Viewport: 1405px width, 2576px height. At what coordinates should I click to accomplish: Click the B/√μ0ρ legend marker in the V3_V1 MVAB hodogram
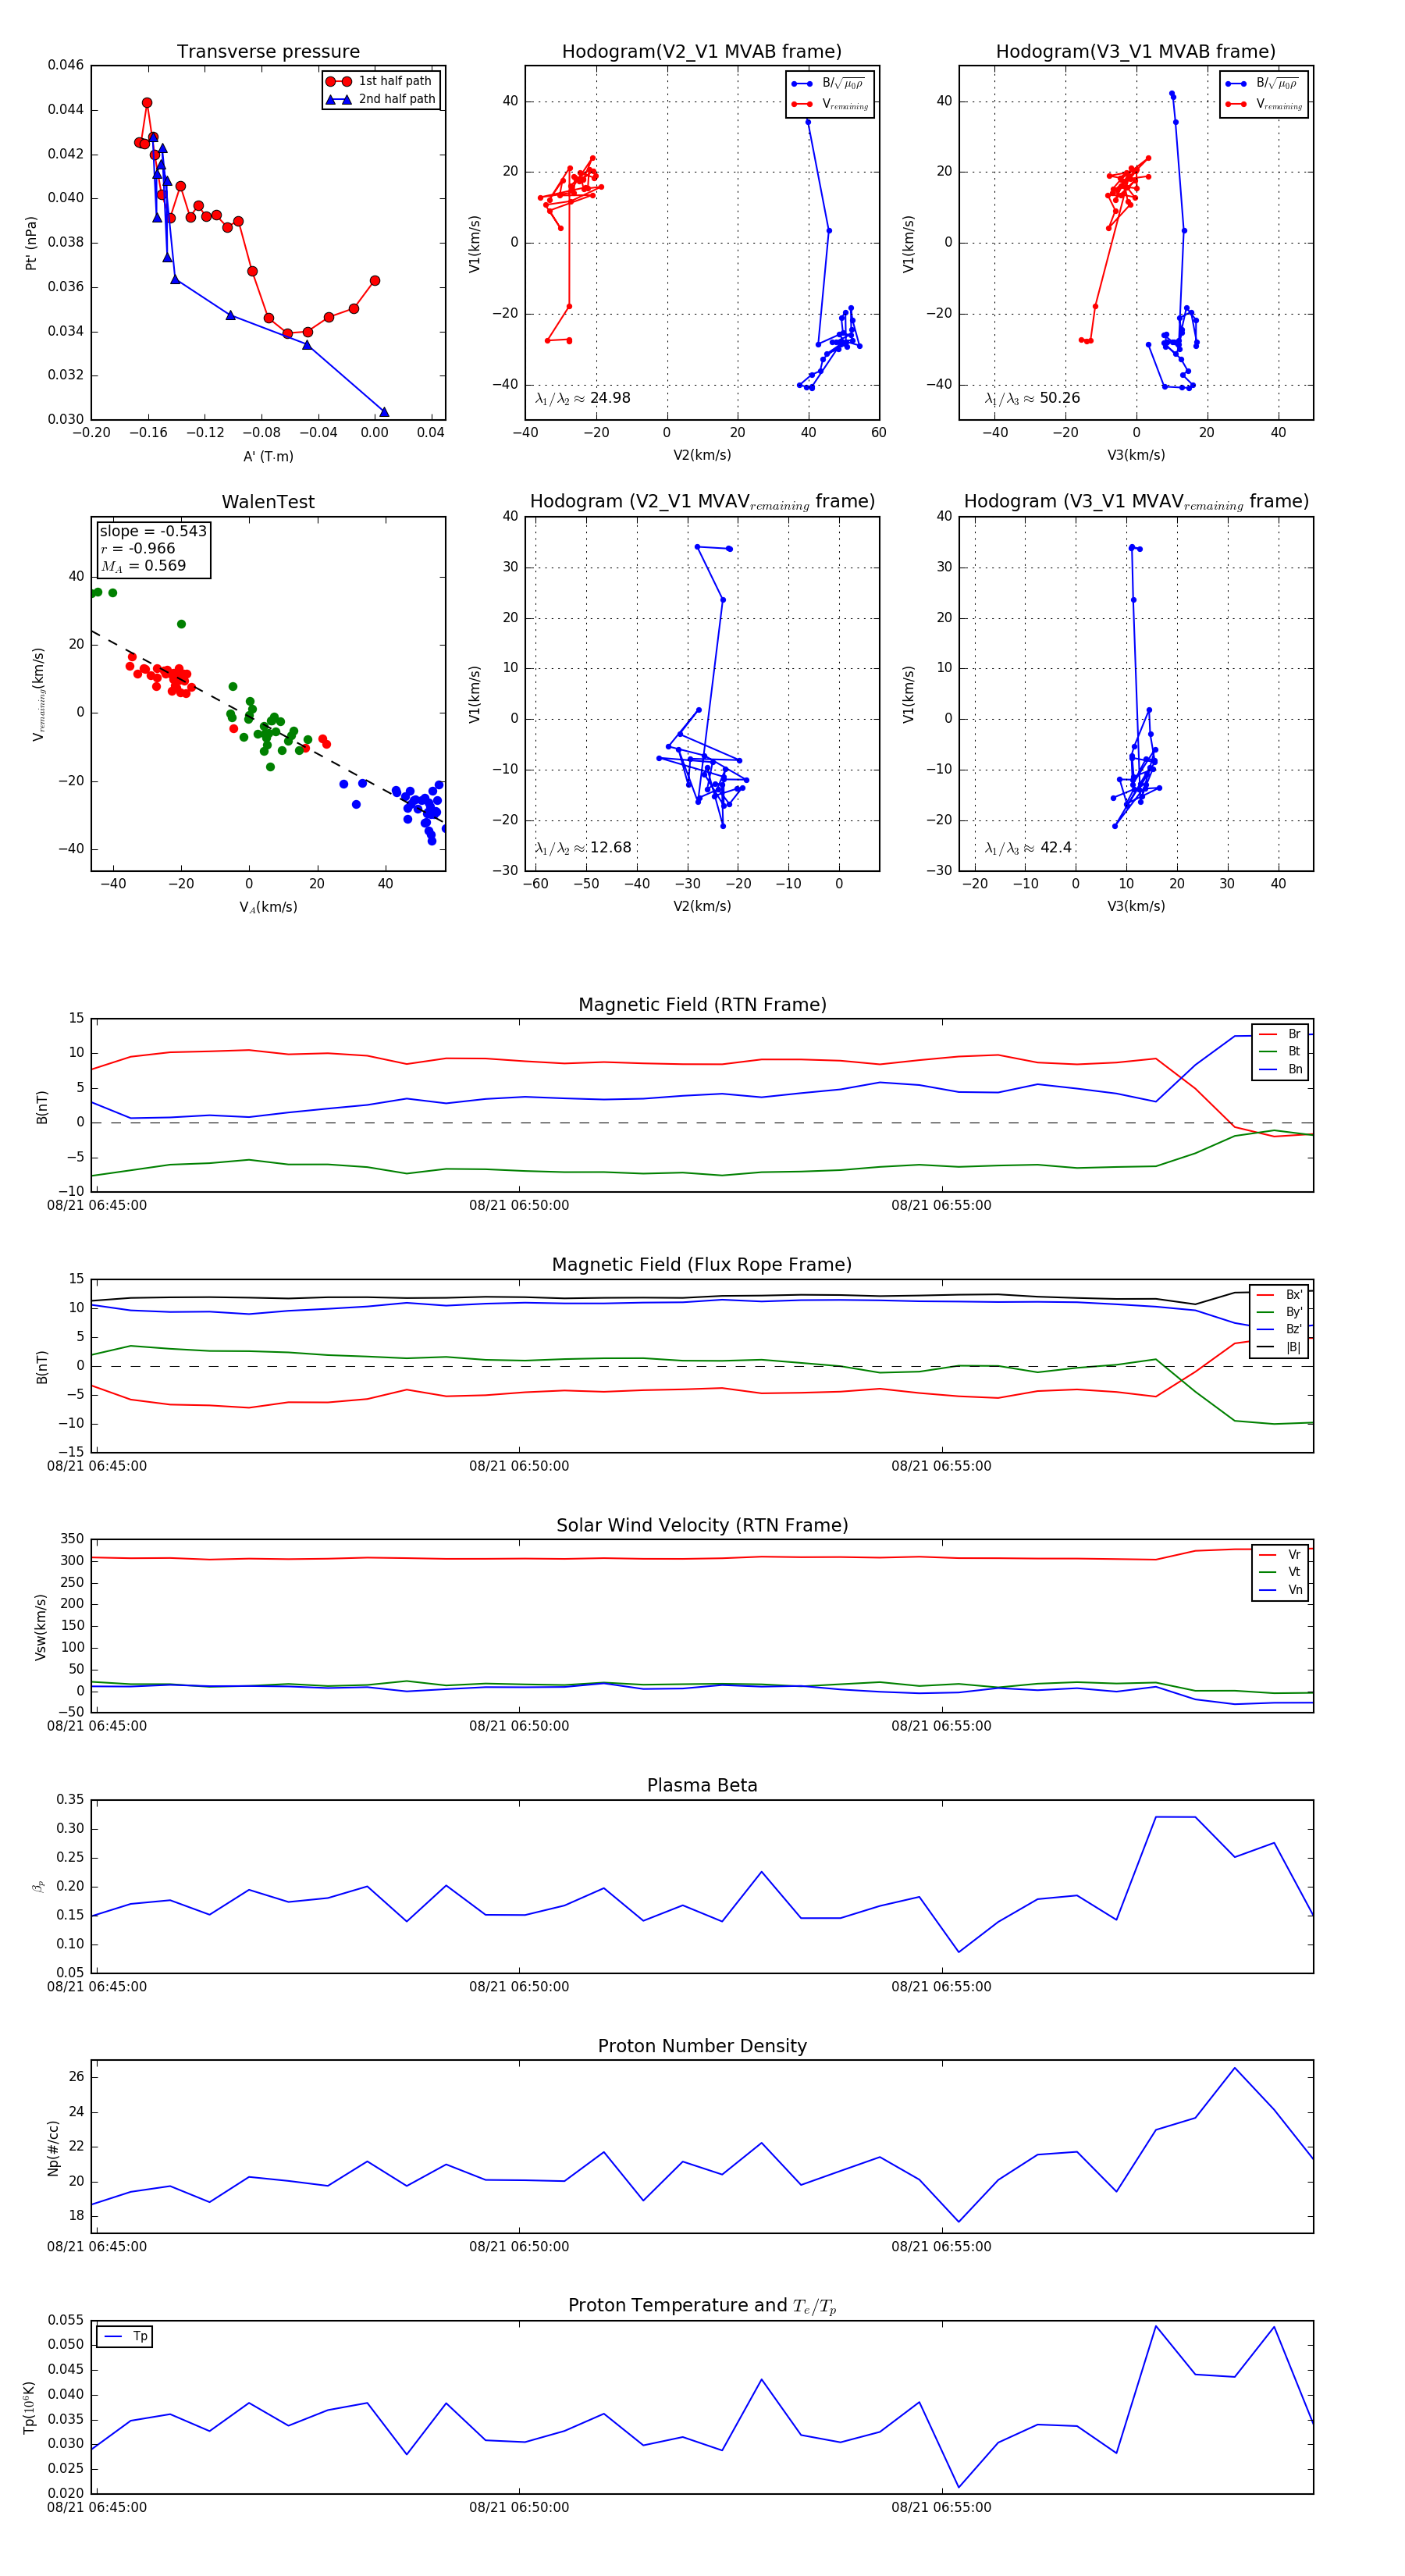(x=1236, y=84)
